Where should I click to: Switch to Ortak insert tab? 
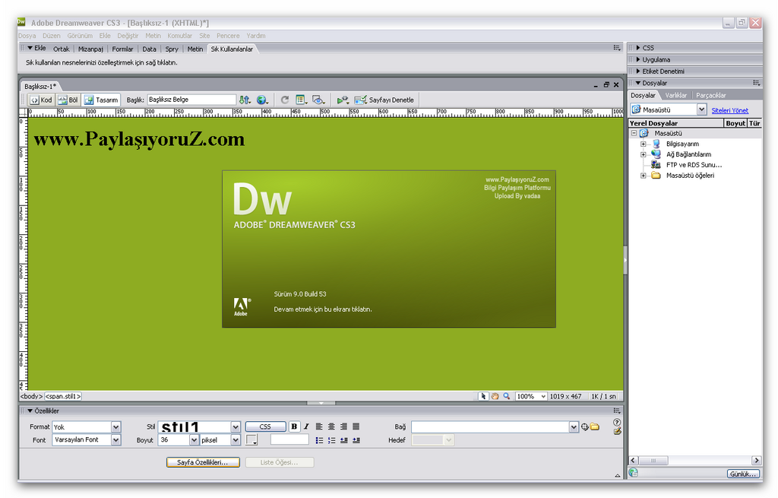tap(62, 49)
